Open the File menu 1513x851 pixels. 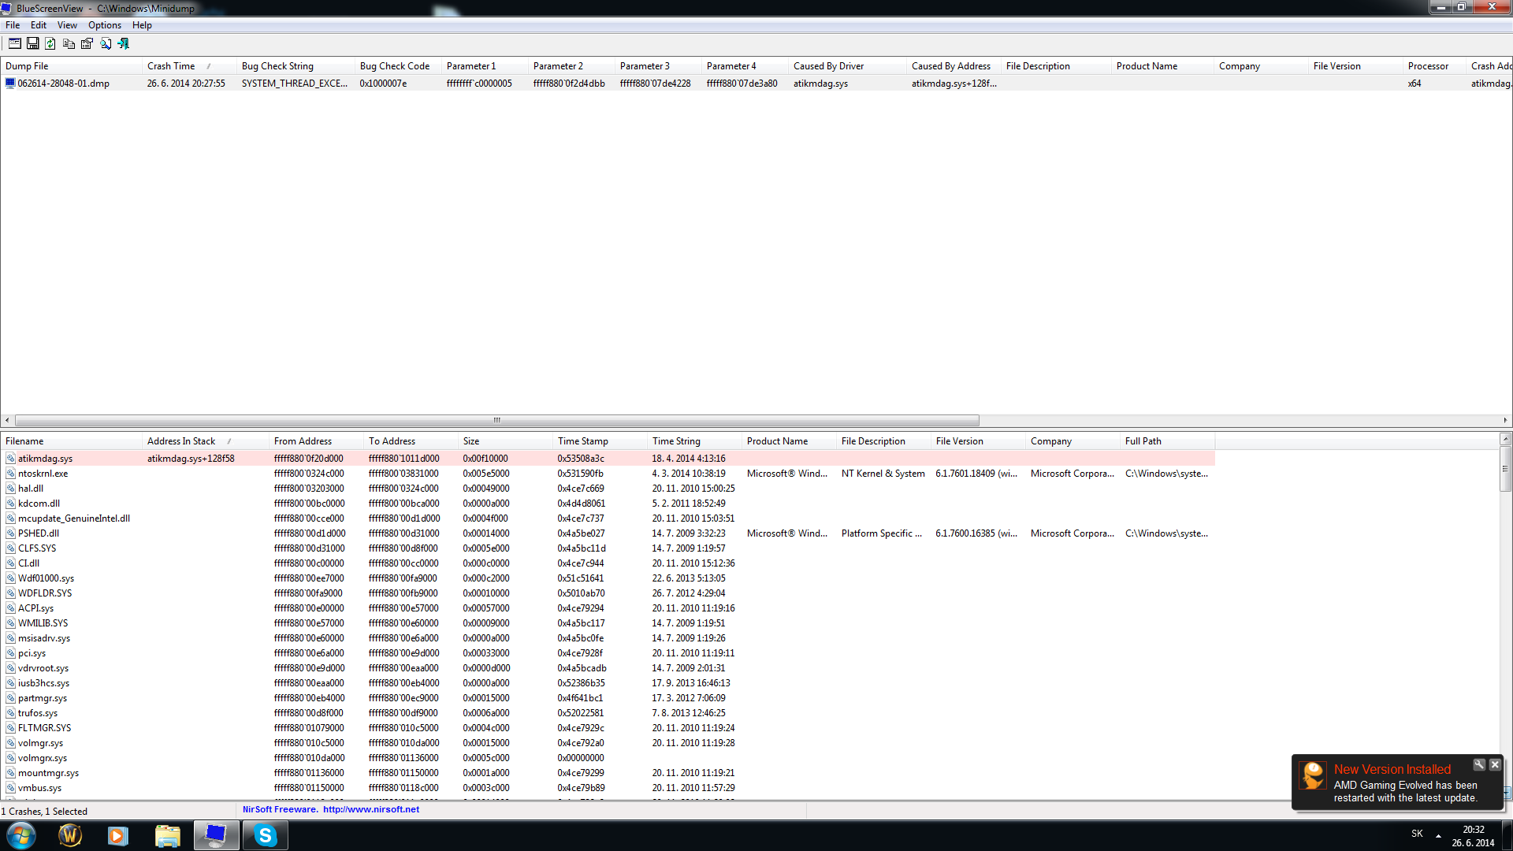[x=13, y=25]
